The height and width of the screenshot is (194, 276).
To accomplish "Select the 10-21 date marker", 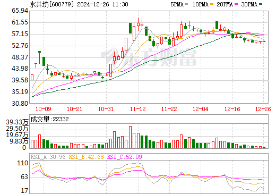I will tap(74, 109).
